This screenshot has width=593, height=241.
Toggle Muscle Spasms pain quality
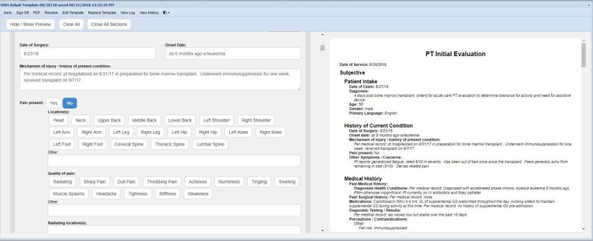69,194
